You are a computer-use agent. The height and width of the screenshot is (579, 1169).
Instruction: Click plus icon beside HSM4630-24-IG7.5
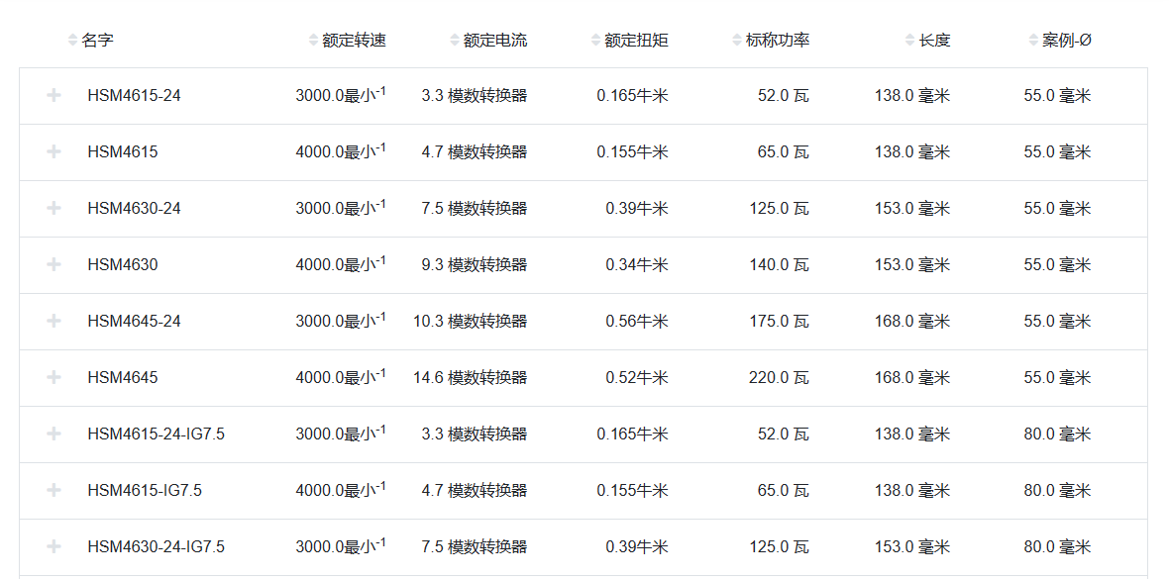pyautogui.click(x=53, y=547)
